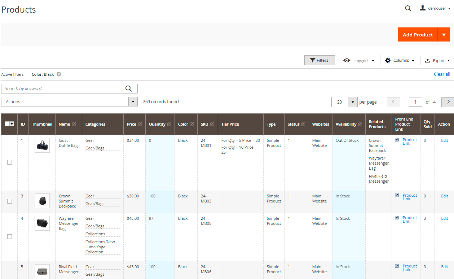454x279 pixels.
Task: Open the Actions dropdown
Action: click(70, 102)
